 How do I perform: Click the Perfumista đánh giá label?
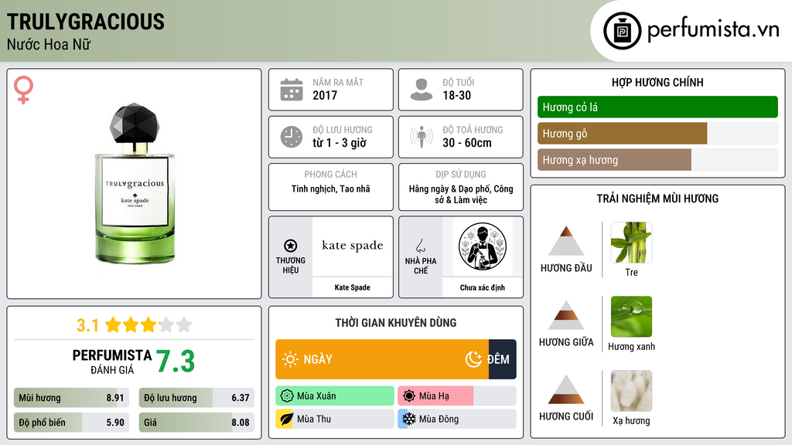coord(112,362)
